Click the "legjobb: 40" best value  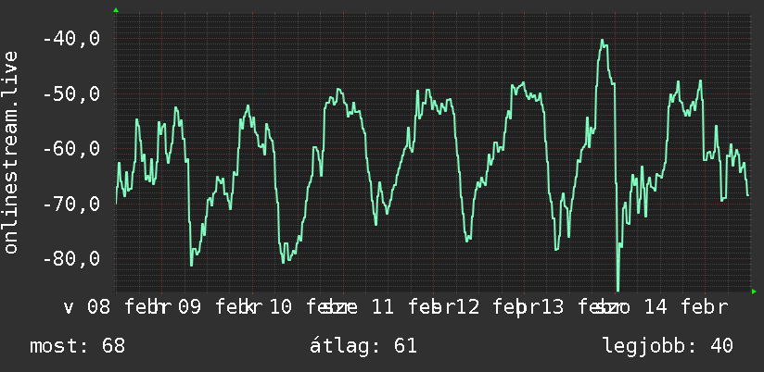[x=668, y=347]
